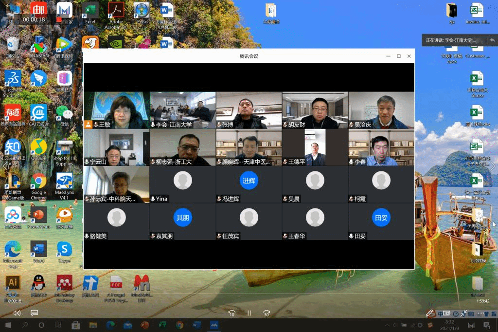Screen dimensions: 498x332
Task: Click the Windows Start button
Action: click(7, 325)
